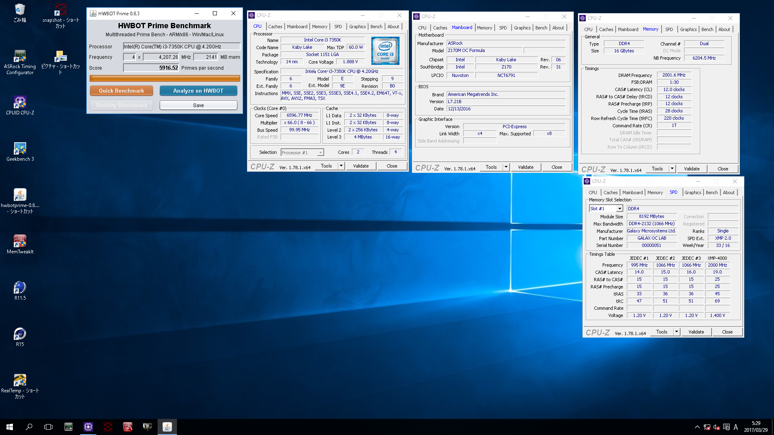The image size is (774, 435).
Task: Click Validate in CPU-Z Mainboard window
Action: [x=526, y=167]
